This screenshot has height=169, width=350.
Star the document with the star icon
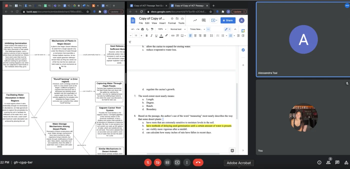click(172, 18)
